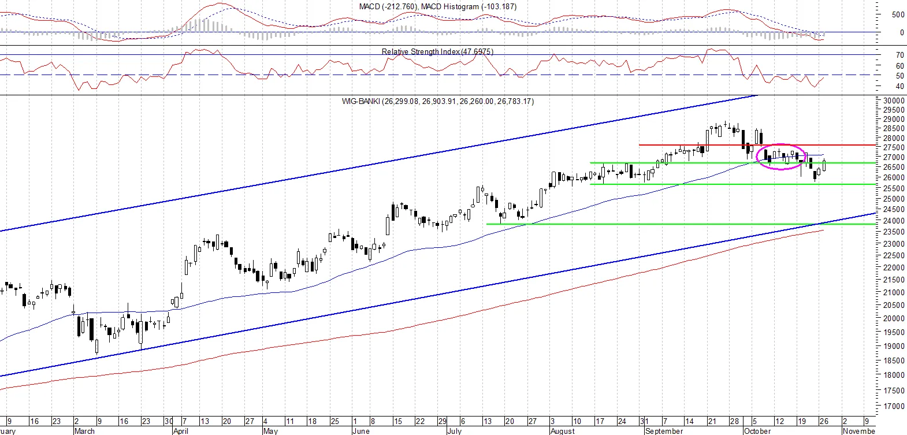Click the 60 level on RSI axis

(900, 66)
